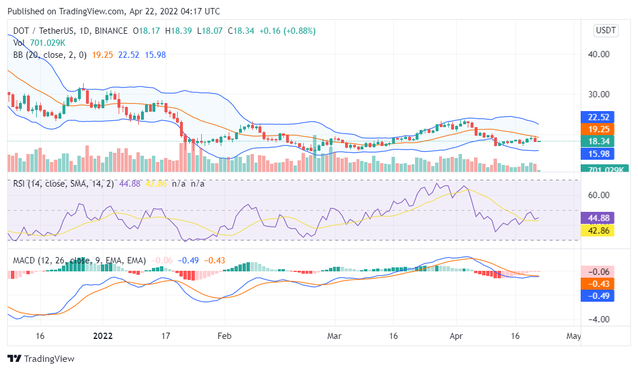
Task: Click the yellow 42.86 RSI SMA tag
Action: [x=597, y=230]
